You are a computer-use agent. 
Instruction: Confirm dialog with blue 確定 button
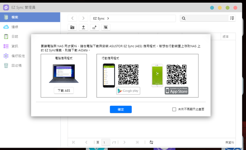pyautogui.click(x=121, y=109)
